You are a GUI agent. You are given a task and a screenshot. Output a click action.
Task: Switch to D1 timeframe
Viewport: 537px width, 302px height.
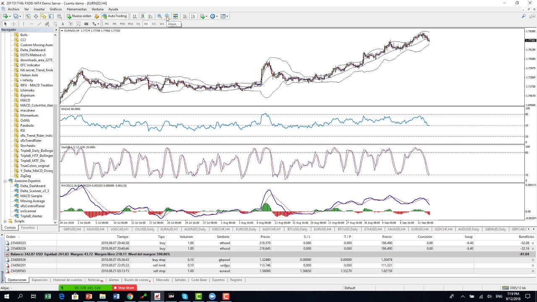(x=154, y=24)
